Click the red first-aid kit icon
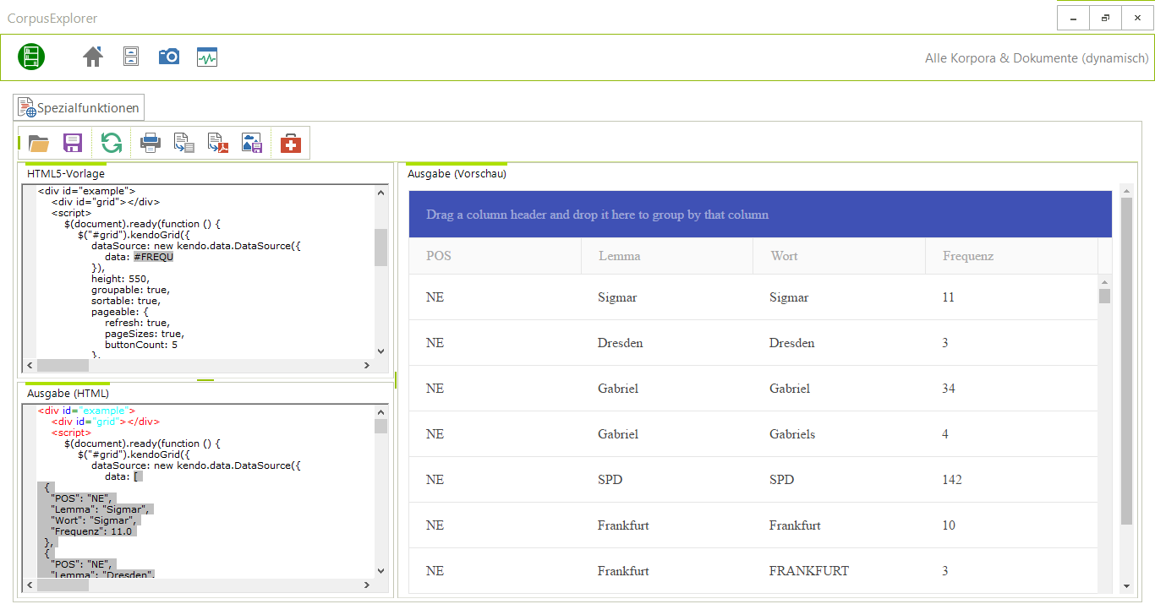1155x615 pixels. click(x=290, y=143)
